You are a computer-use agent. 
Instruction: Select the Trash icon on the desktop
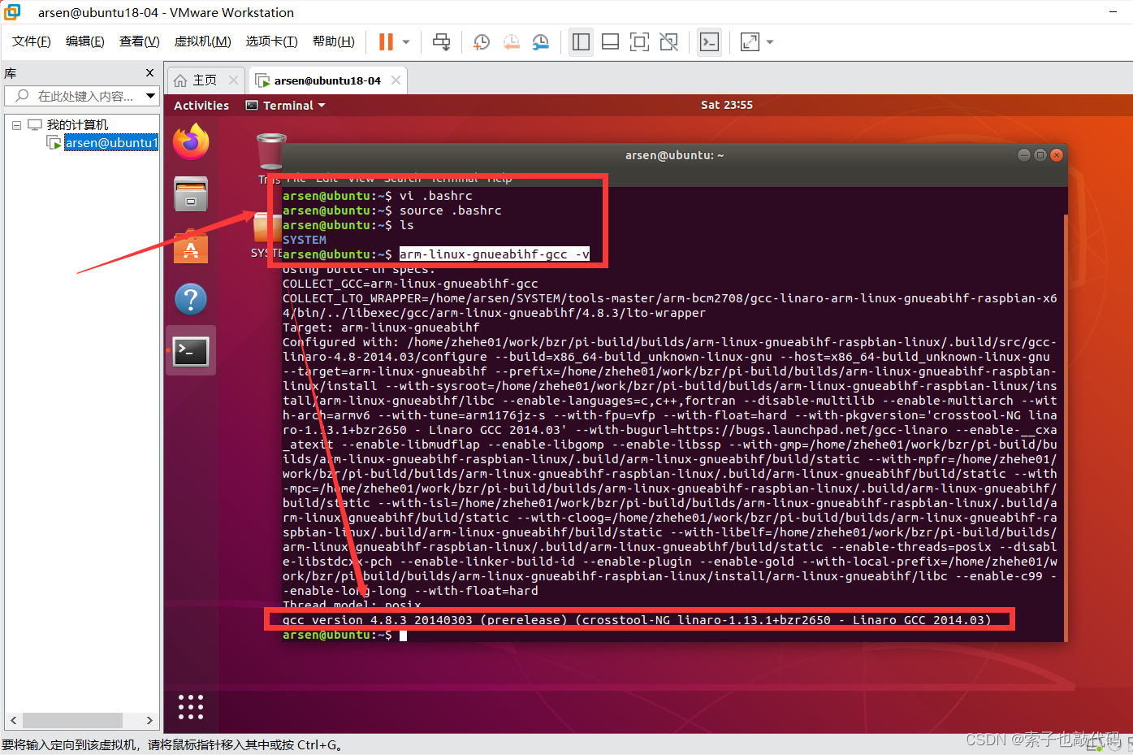[x=271, y=151]
